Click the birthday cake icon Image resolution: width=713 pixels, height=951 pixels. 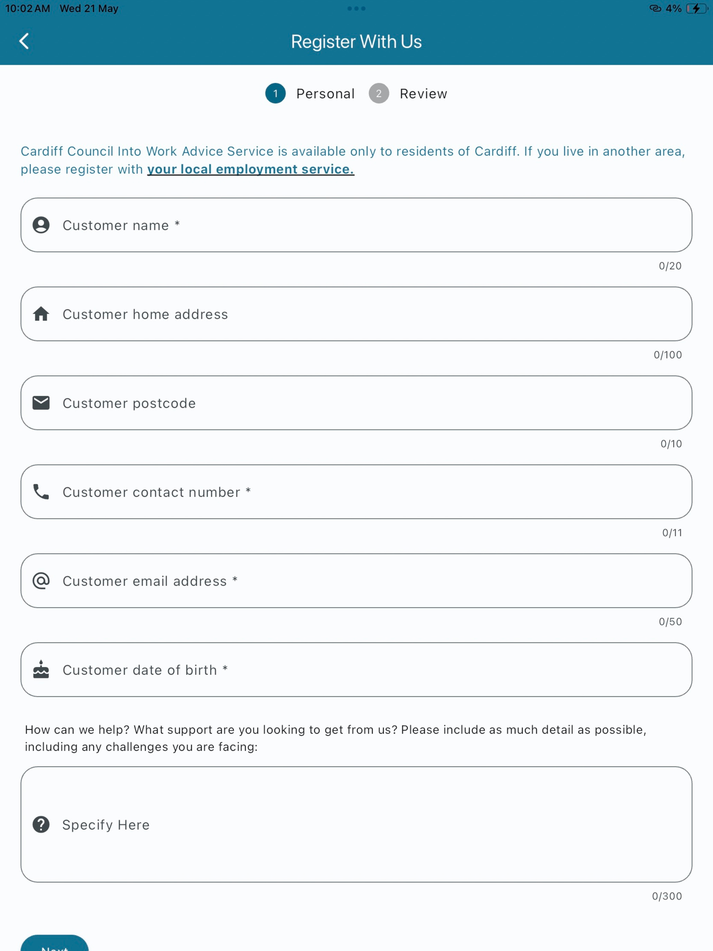pos(41,669)
